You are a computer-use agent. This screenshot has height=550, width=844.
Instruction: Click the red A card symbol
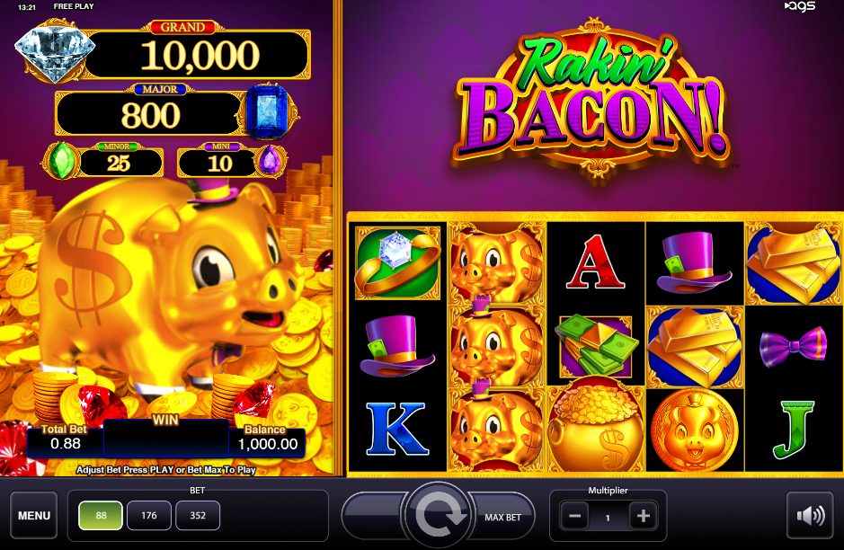tap(595, 262)
